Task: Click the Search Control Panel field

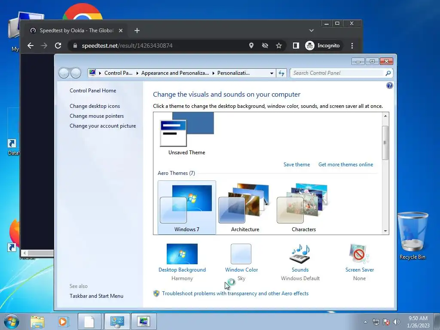Action: [x=338, y=73]
